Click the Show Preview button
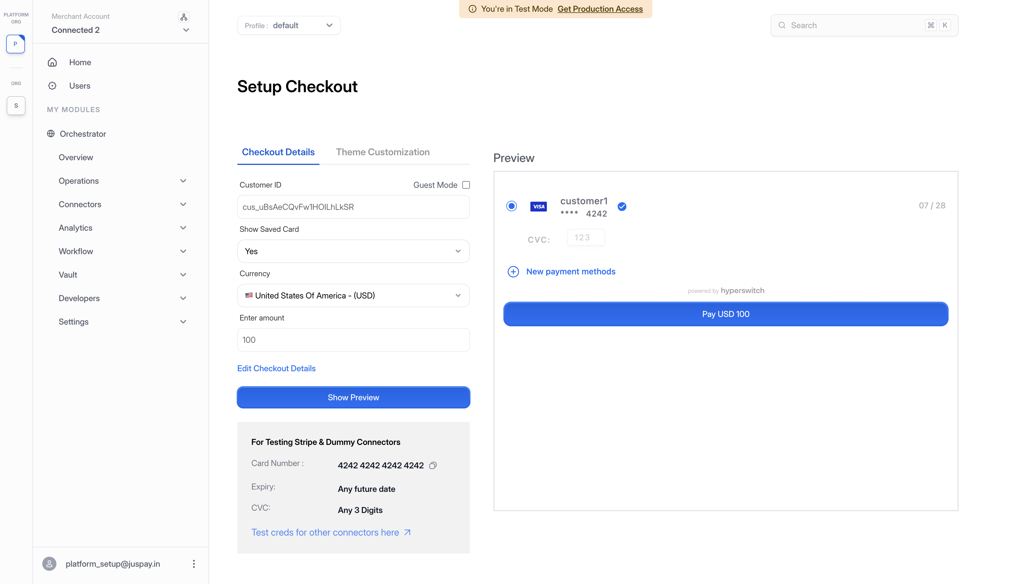Viewport: 1015px width, 584px height. 353,397
